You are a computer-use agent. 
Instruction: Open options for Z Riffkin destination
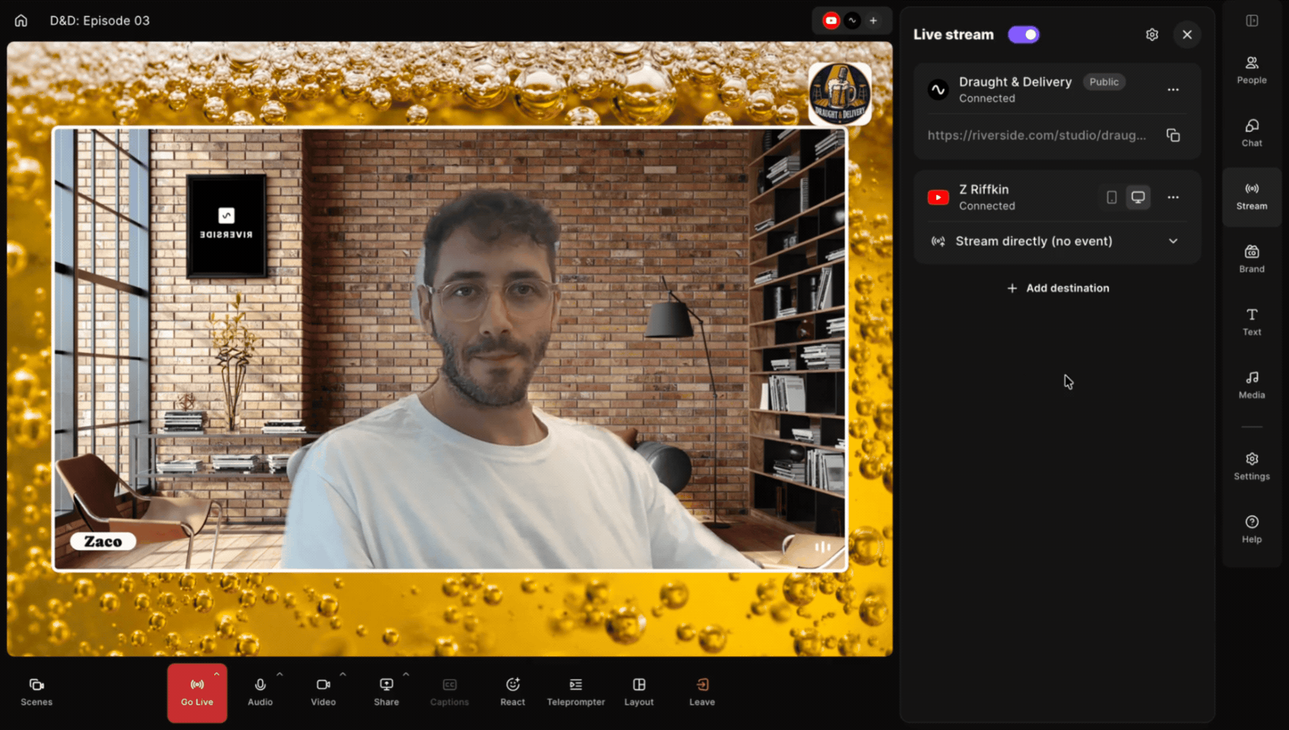tap(1174, 197)
